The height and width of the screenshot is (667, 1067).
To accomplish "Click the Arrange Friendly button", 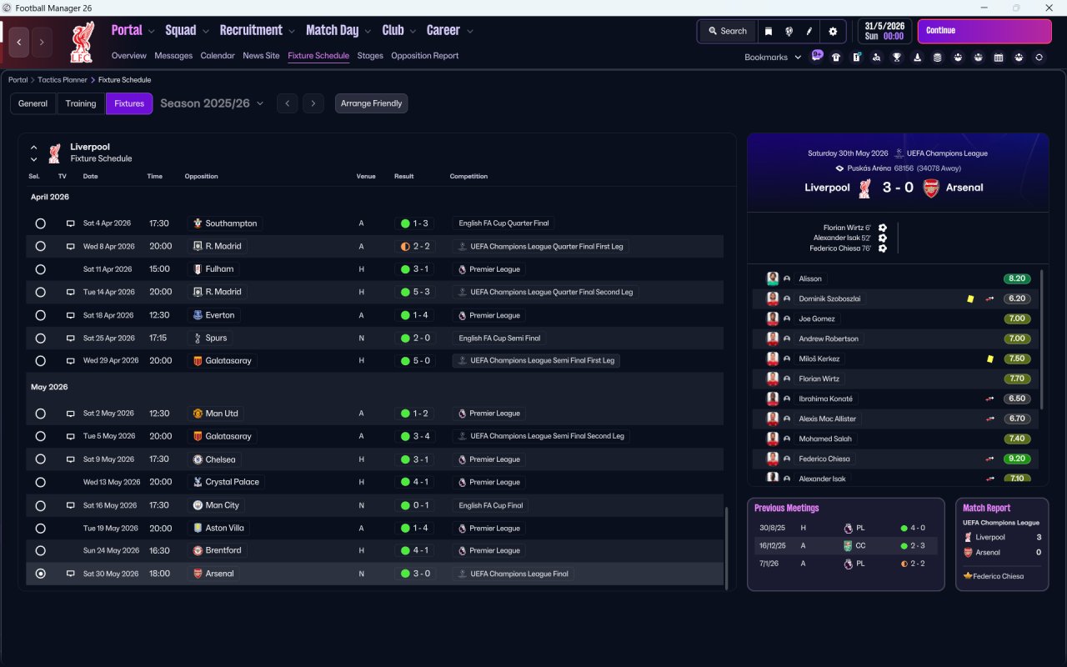I will (x=372, y=103).
